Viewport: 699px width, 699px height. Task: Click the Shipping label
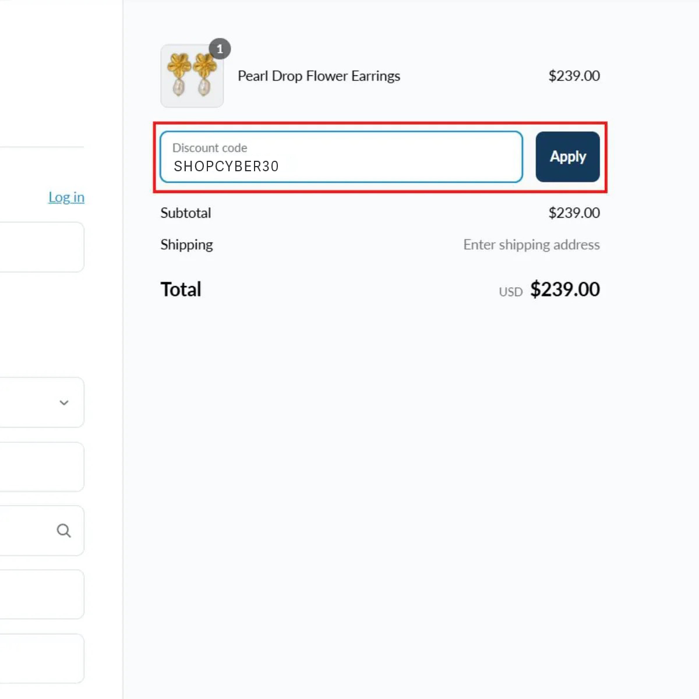point(186,245)
